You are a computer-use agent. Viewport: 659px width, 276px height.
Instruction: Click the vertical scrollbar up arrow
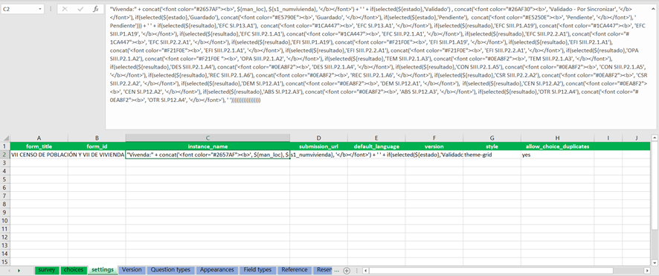coord(655,138)
